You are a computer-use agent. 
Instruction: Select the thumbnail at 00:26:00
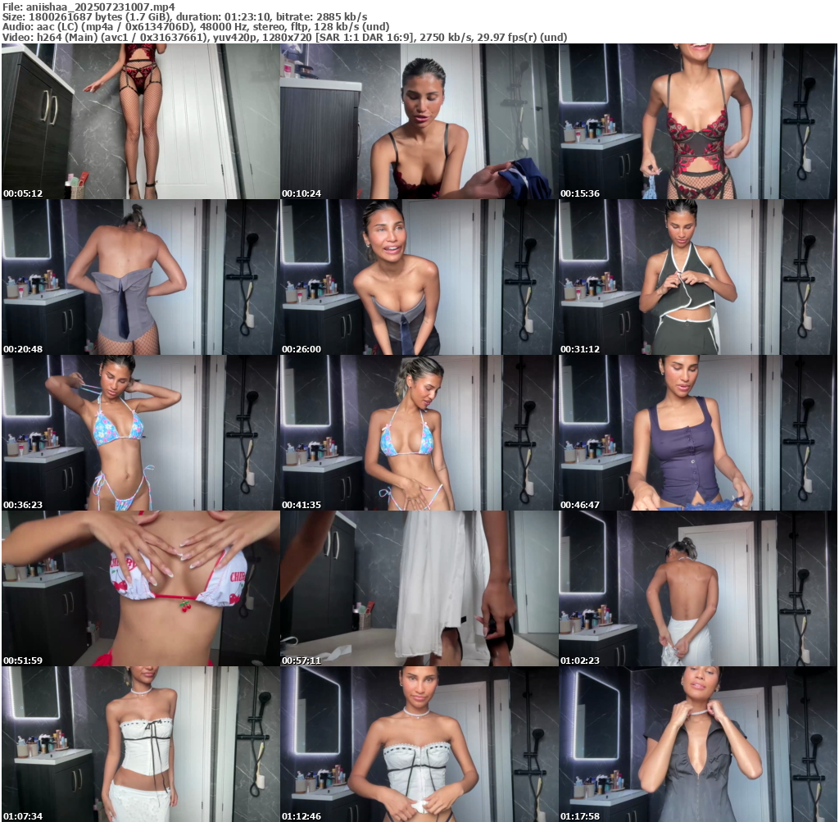(419, 277)
